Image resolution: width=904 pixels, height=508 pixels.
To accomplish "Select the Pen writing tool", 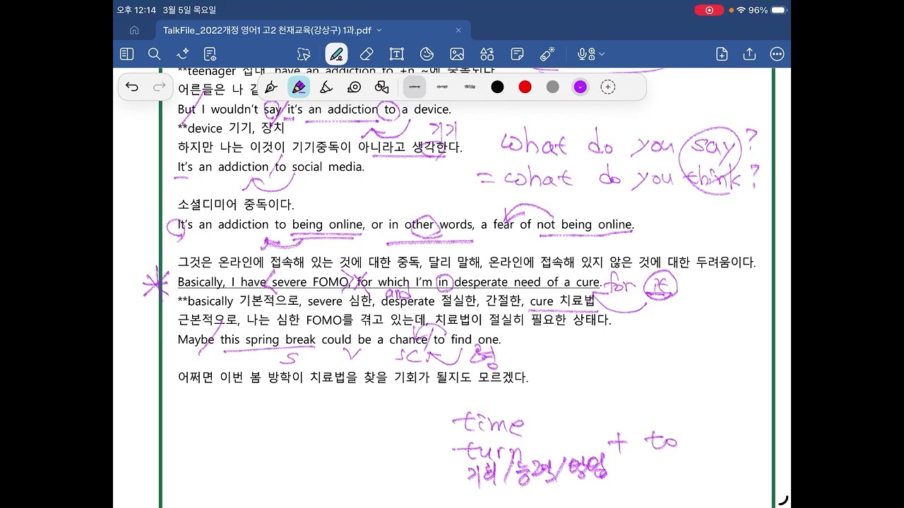I will [336, 54].
